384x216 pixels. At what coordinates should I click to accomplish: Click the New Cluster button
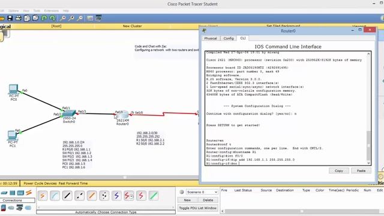click(x=132, y=26)
